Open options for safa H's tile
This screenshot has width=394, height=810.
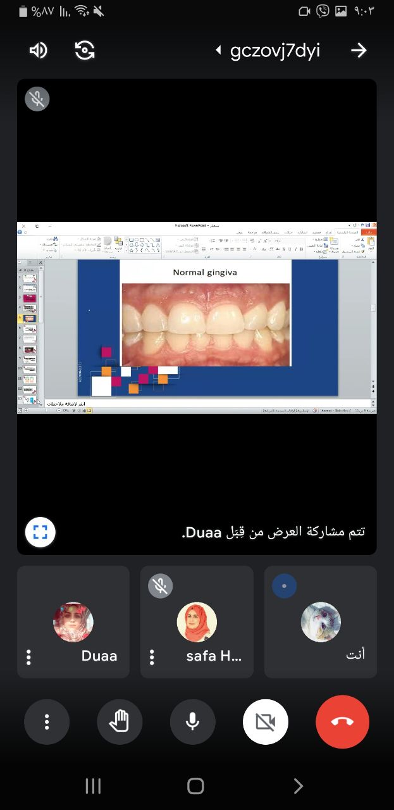[x=152, y=657]
